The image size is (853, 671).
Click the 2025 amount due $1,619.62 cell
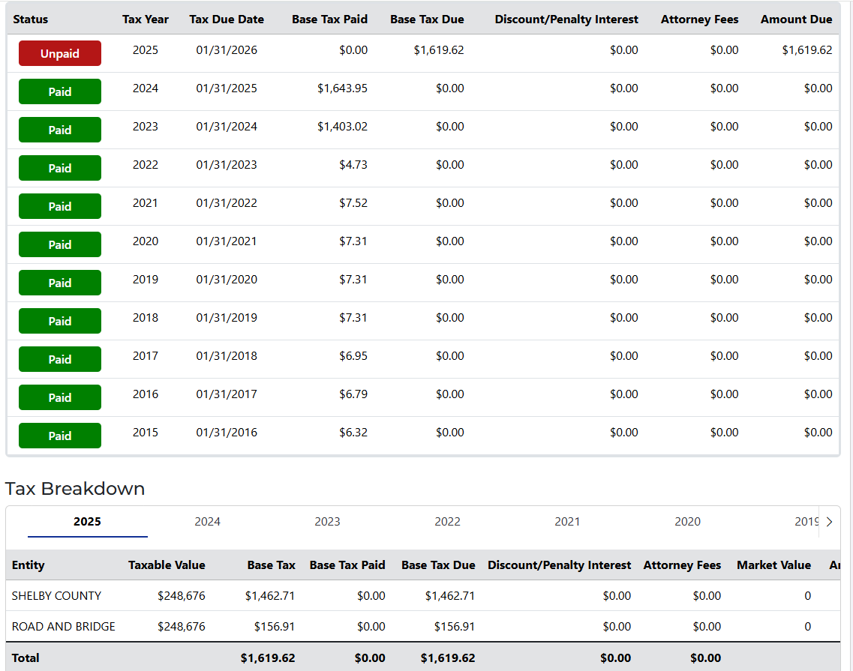click(806, 50)
